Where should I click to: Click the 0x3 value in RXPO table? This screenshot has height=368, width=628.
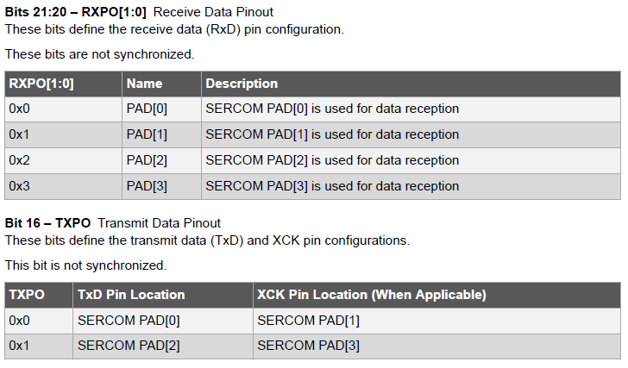click(x=19, y=186)
